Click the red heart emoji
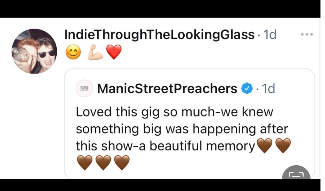The image size is (325, 191). 114,53
